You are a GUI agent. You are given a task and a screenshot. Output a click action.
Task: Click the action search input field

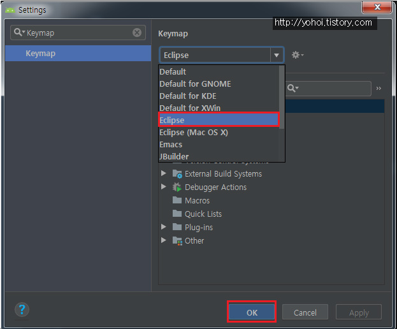point(328,89)
